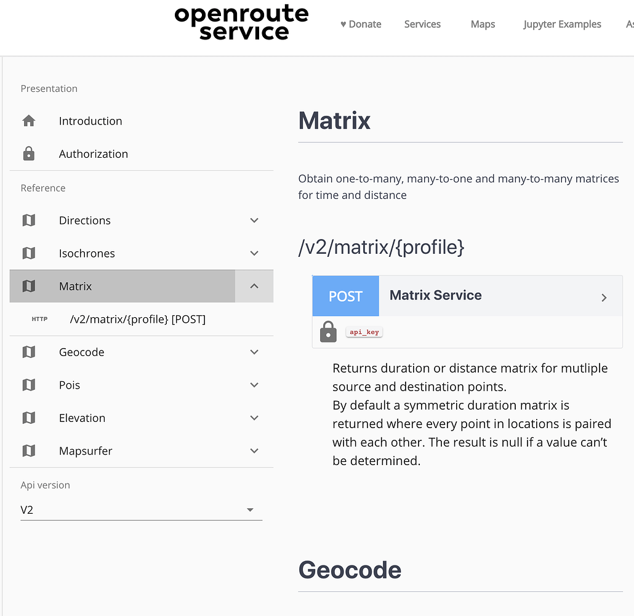Select the map icon beside Directions
This screenshot has height=616, width=634.
29,220
